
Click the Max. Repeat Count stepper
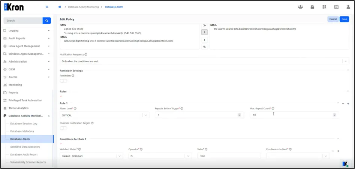(x=334, y=115)
